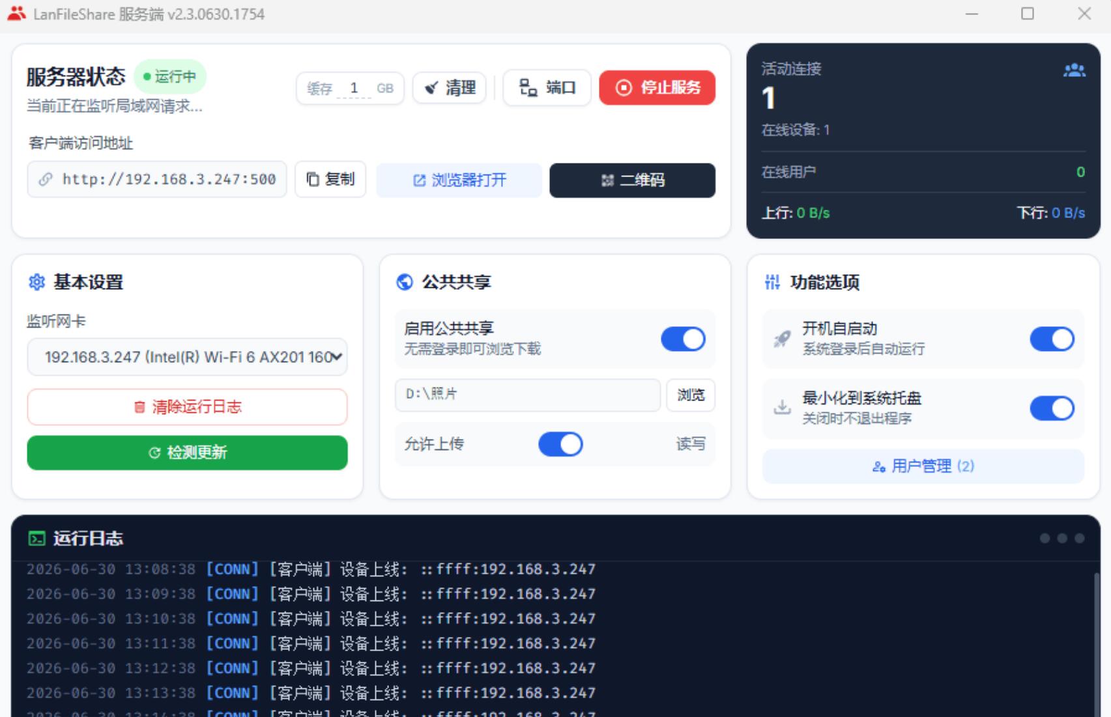Click the sliders icon beside 功能选项

click(x=772, y=282)
